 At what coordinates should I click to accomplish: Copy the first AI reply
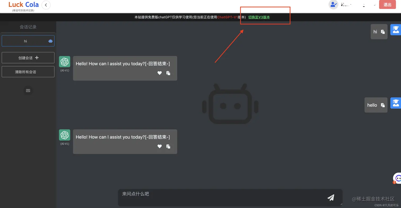click(x=168, y=73)
